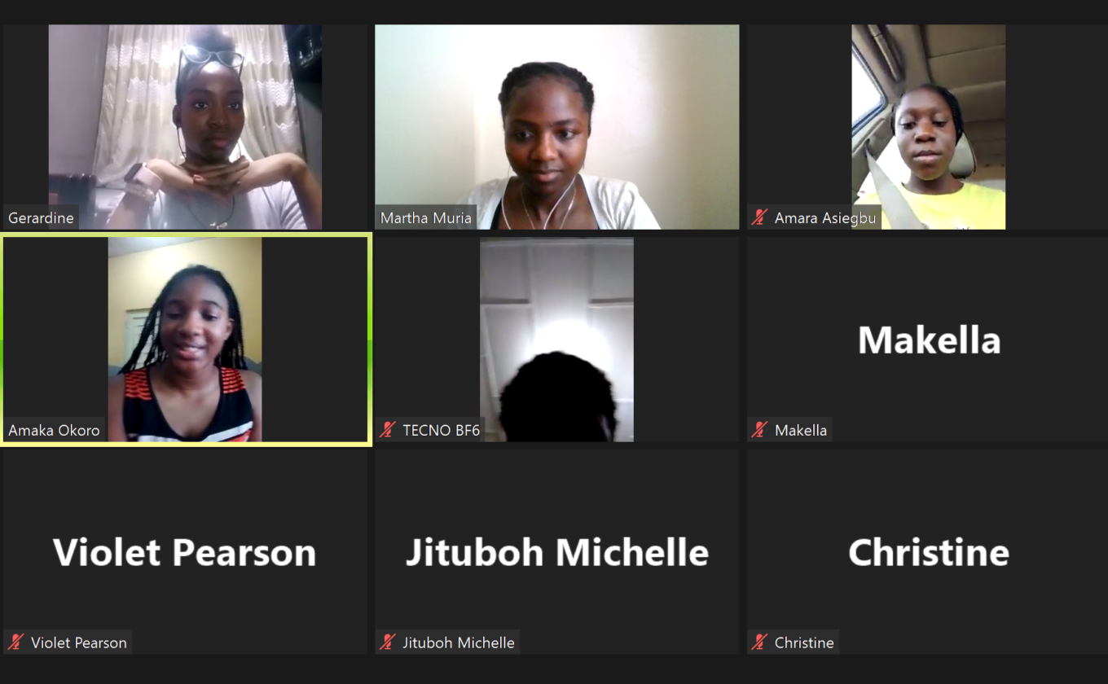The height and width of the screenshot is (684, 1108).
Task: Select TECNO BF6 participant video
Action: [x=557, y=340]
